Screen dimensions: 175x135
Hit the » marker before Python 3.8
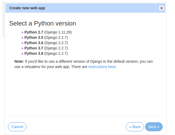22,53
